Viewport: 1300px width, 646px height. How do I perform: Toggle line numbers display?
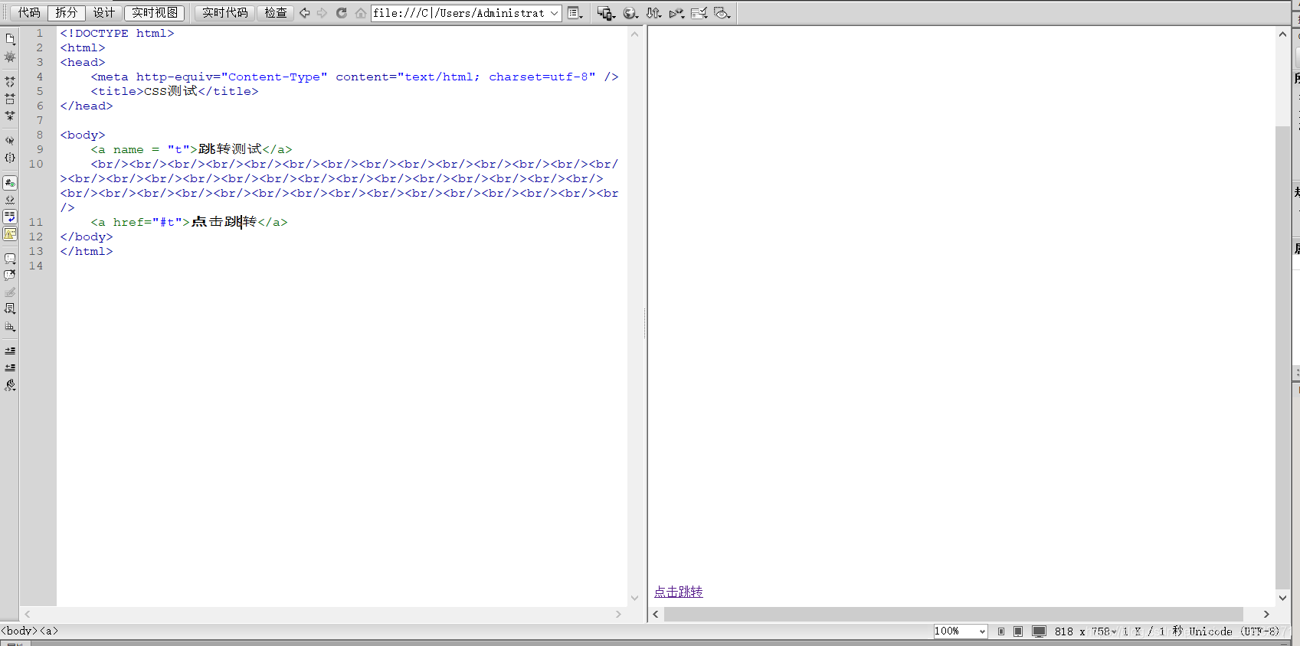click(x=10, y=183)
